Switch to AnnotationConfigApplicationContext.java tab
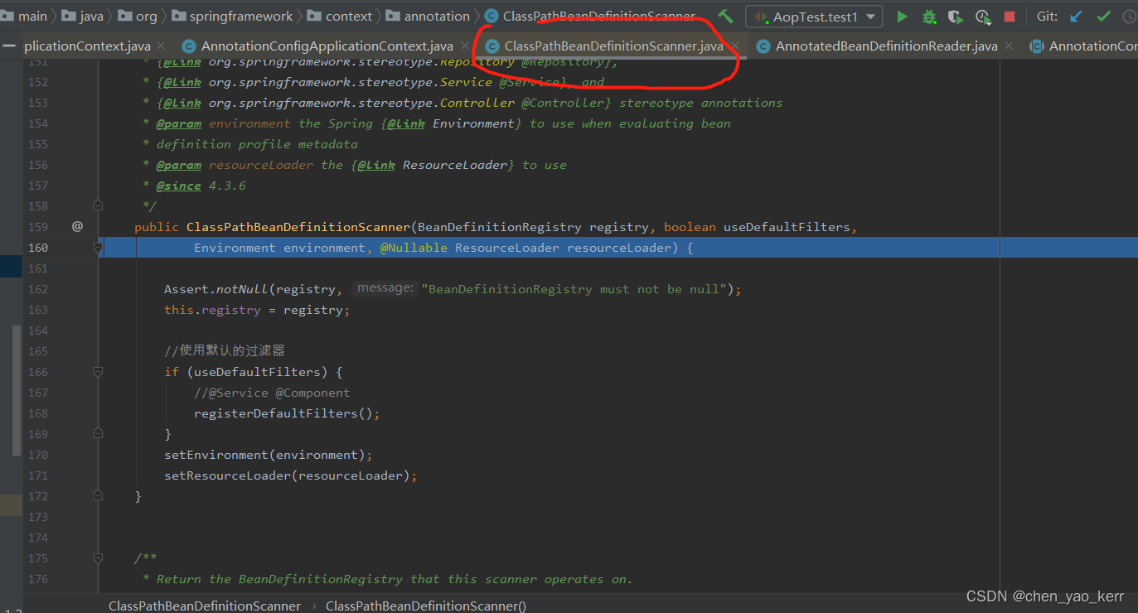1138x613 pixels. click(327, 46)
